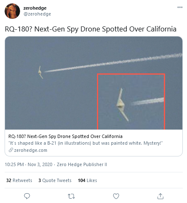Click the 10:25 PM · Nov 3, 2020 timestamp
The image size is (187, 203).
28,164
